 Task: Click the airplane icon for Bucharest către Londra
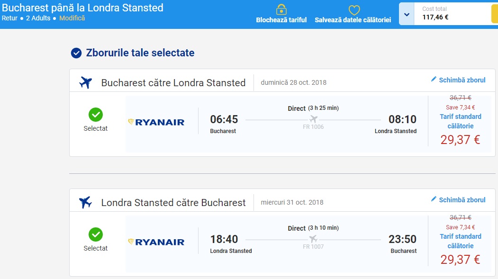tap(86, 82)
